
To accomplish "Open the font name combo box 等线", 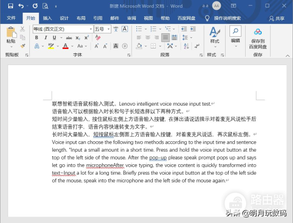I will coord(63,29).
